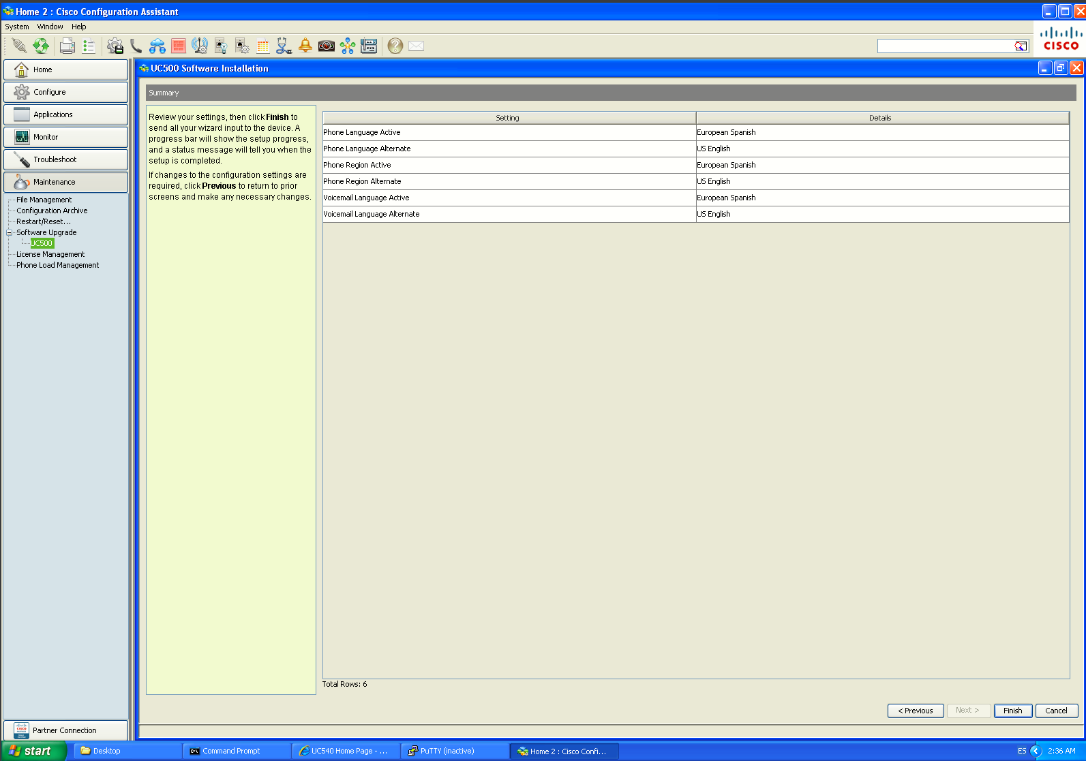Select the Phone Region Active row
1086x761 pixels.
696,165
